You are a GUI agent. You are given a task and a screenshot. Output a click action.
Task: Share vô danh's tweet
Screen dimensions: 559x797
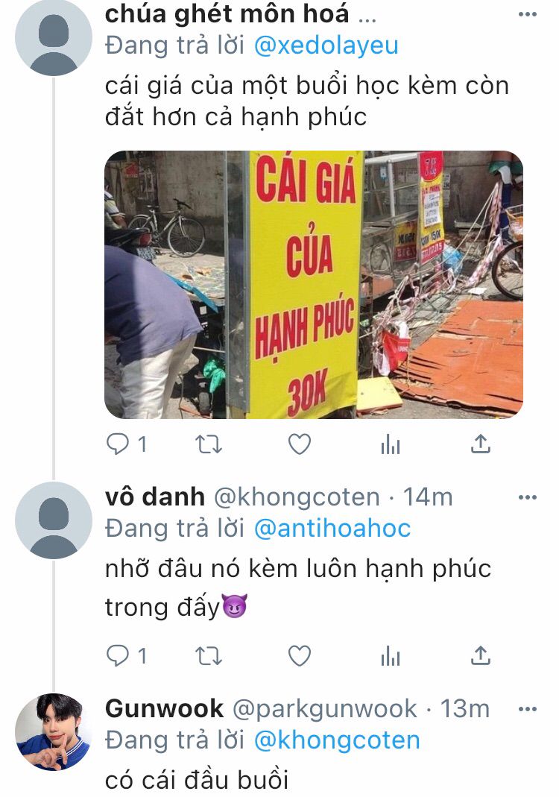point(480,656)
